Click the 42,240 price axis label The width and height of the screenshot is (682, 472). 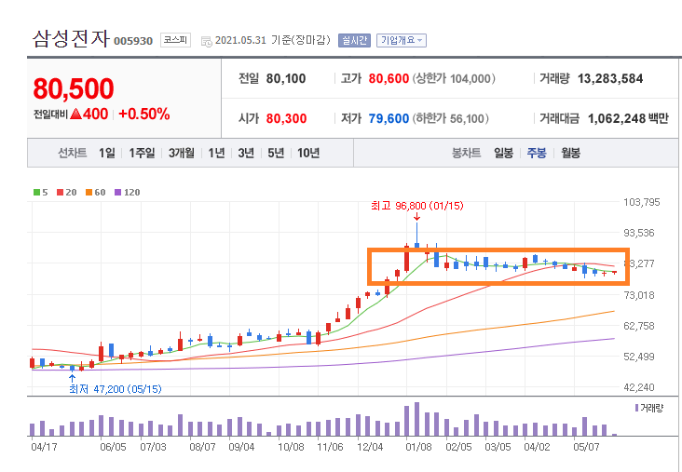click(638, 387)
